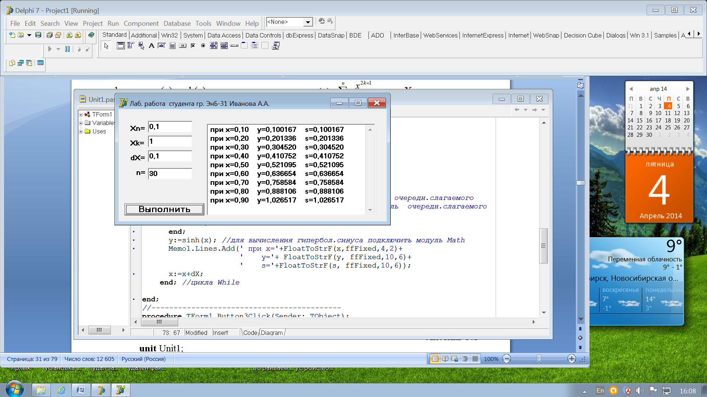This screenshot has width=707, height=397.
Task: Switch Word to Full Screen Reading view
Action: click(445, 359)
